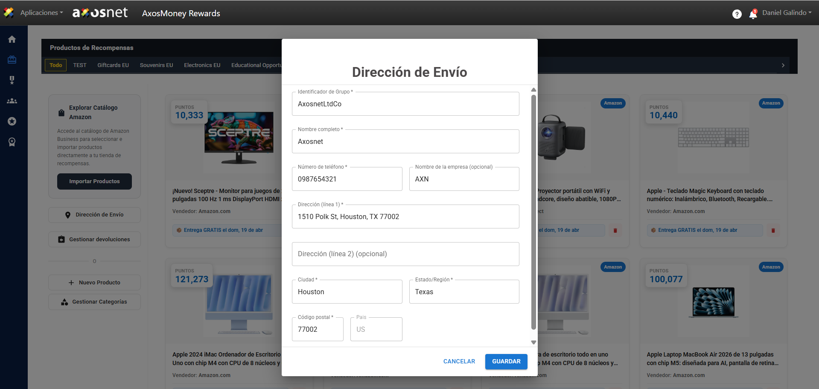Viewport: 819px width, 389px height.
Task: Open the rewards gift icon in sidebar
Action: (12, 60)
